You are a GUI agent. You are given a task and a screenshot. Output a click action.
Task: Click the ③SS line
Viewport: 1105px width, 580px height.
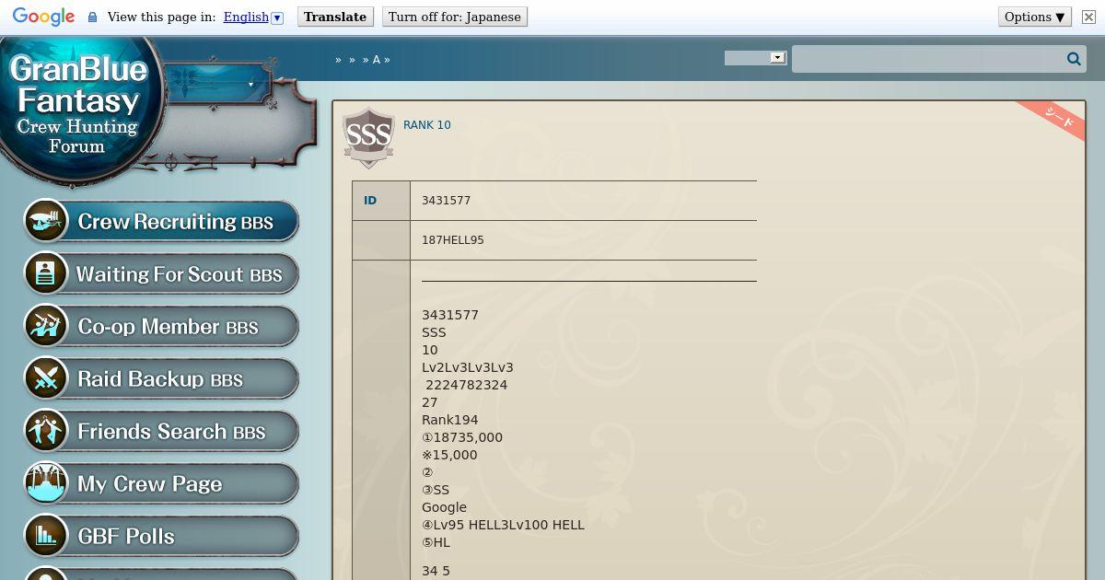tap(436, 490)
